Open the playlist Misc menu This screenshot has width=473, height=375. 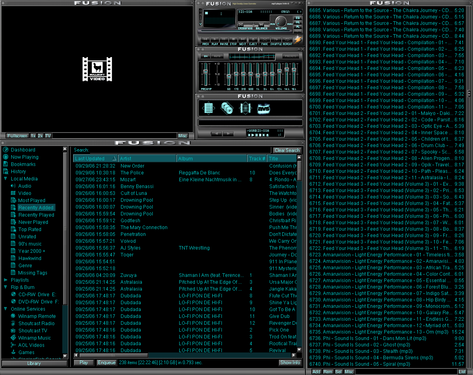click(349, 372)
